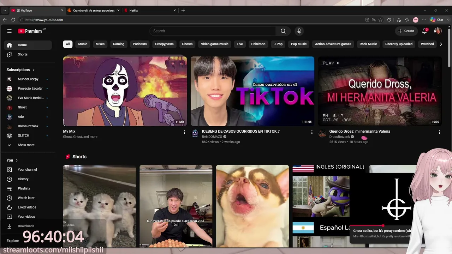Click the apps icon in the address bar
452x254 pixels.
click(x=367, y=20)
